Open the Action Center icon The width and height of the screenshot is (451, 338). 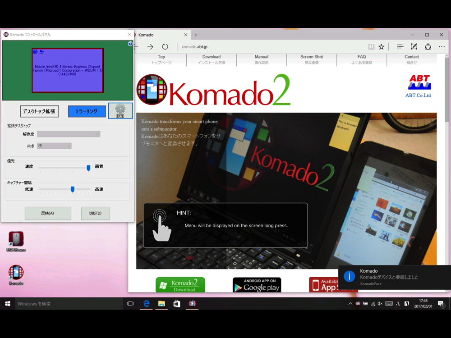point(441,304)
